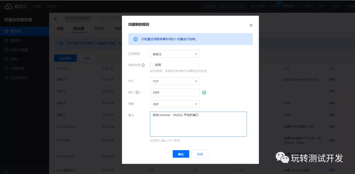
Task: Open the 应用类型 dropdown showing 自定义
Action: [175, 54]
